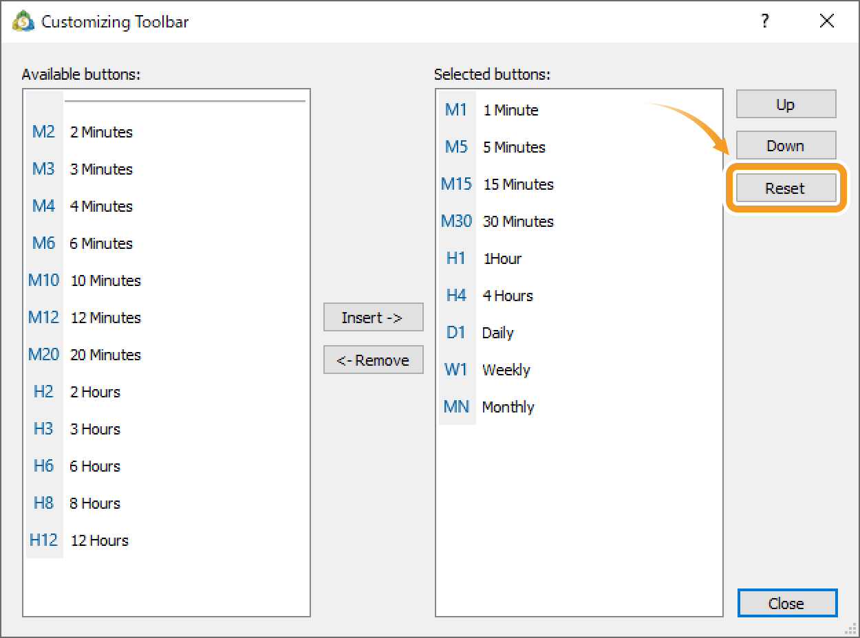Select '3 Minutes' text in available list

click(x=101, y=169)
